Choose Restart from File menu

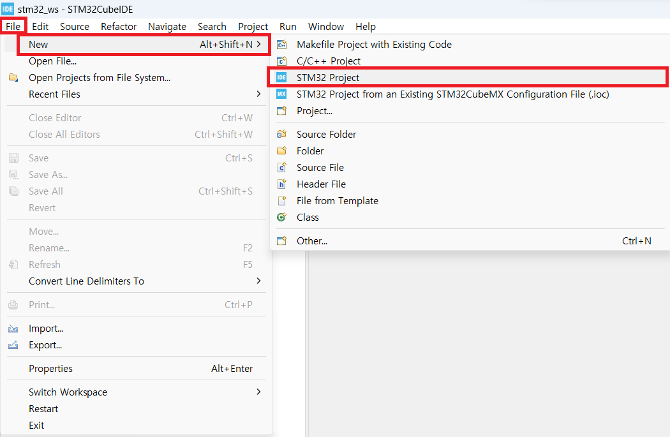(x=137, y=408)
